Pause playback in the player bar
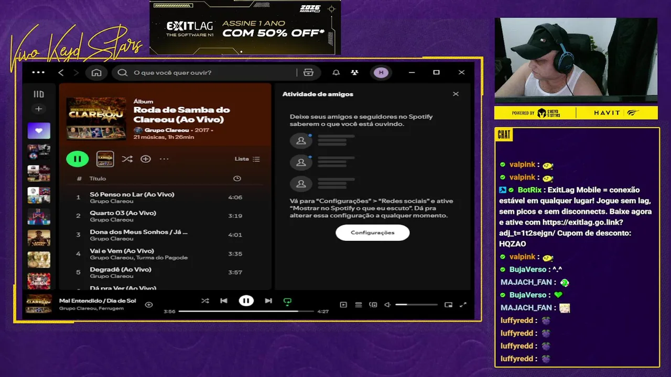 click(246, 301)
